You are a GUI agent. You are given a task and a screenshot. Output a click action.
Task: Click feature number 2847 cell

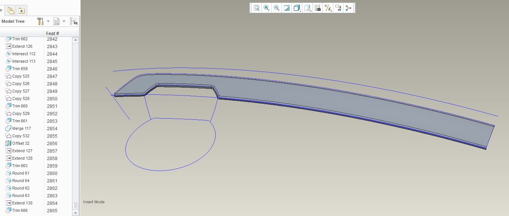[52, 76]
